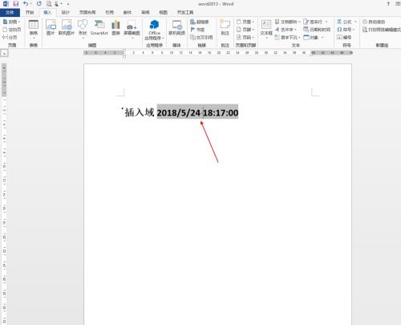Insert a 交叉引用 (Cross-reference)

pos(201,37)
